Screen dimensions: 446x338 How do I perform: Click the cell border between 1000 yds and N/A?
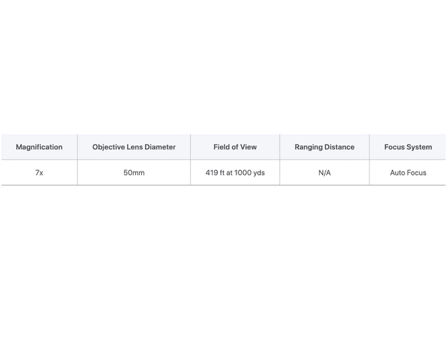279,172
